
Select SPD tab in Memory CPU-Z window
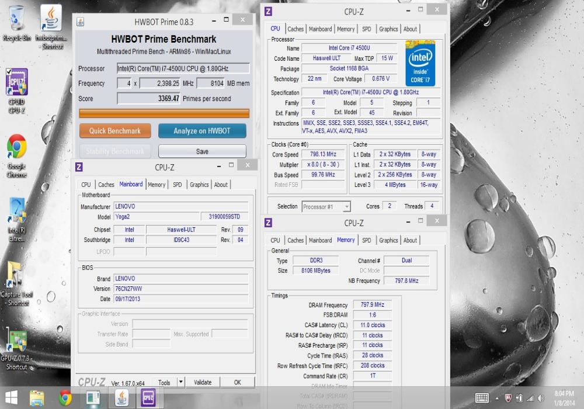point(367,240)
